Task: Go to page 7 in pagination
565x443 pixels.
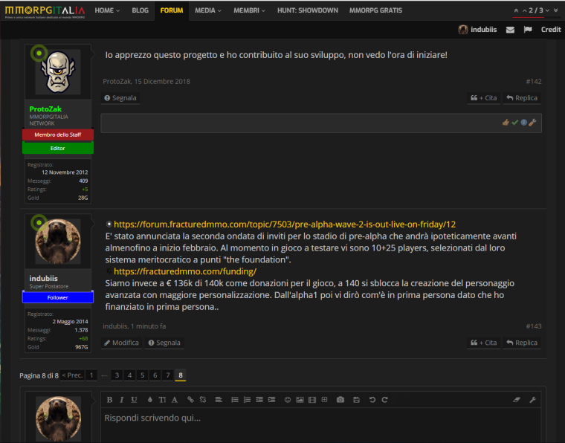Action: click(x=167, y=375)
